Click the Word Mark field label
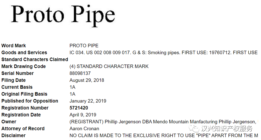The height and width of the screenshot is (140, 261). point(14,46)
